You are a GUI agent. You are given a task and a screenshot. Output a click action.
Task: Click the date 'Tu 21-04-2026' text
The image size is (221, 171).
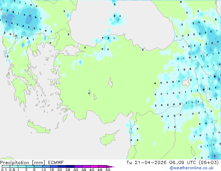point(146,163)
